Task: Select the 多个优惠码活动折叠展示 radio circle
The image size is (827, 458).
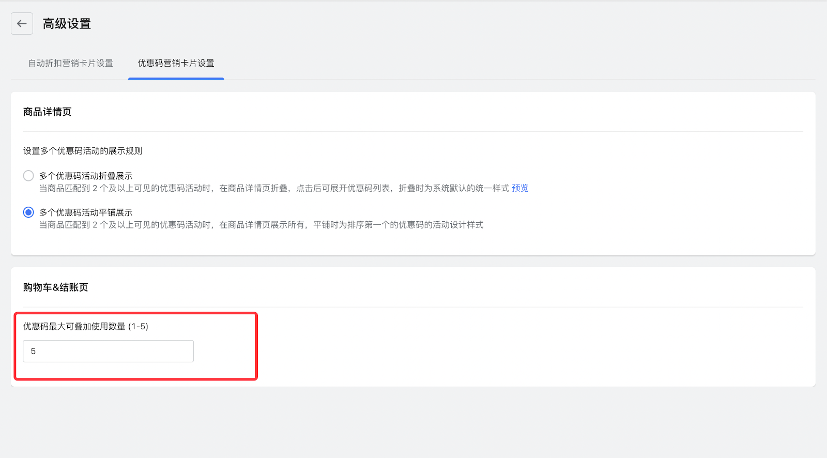Action: tap(28, 176)
